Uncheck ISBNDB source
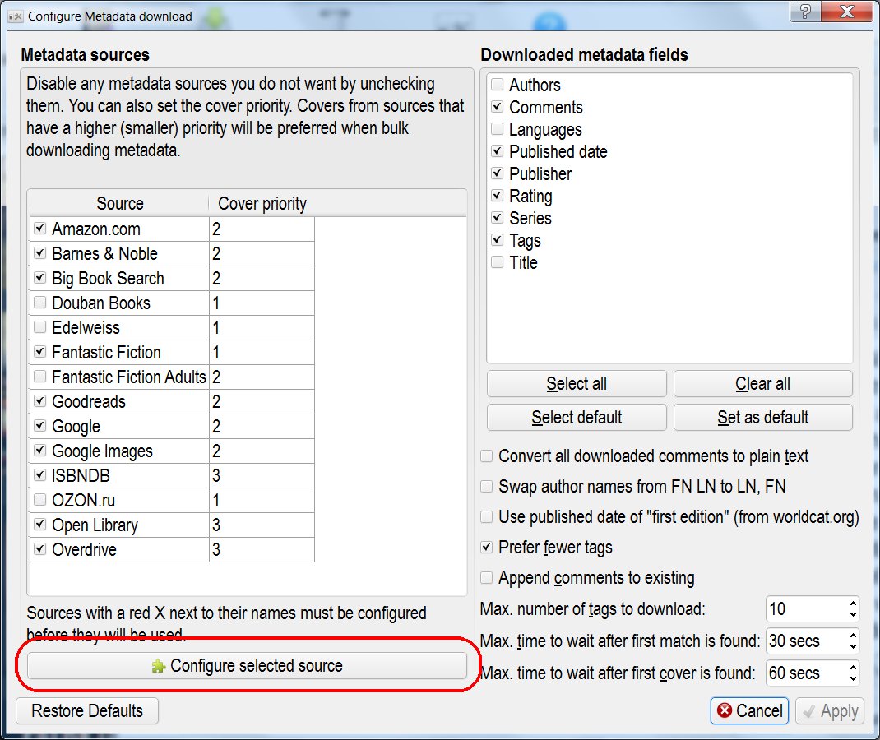This screenshot has width=880, height=740. 39,475
